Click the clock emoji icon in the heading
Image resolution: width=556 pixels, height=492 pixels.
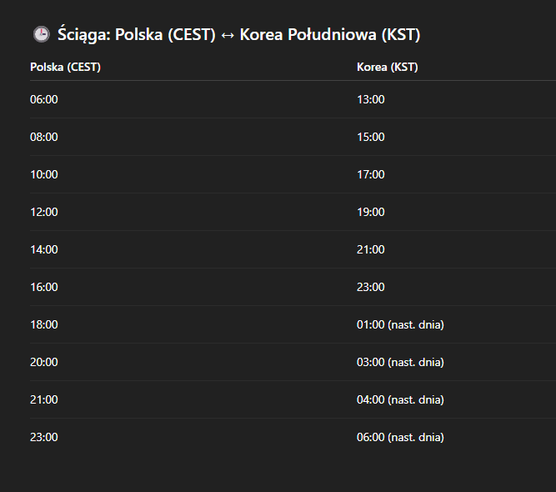[42, 34]
